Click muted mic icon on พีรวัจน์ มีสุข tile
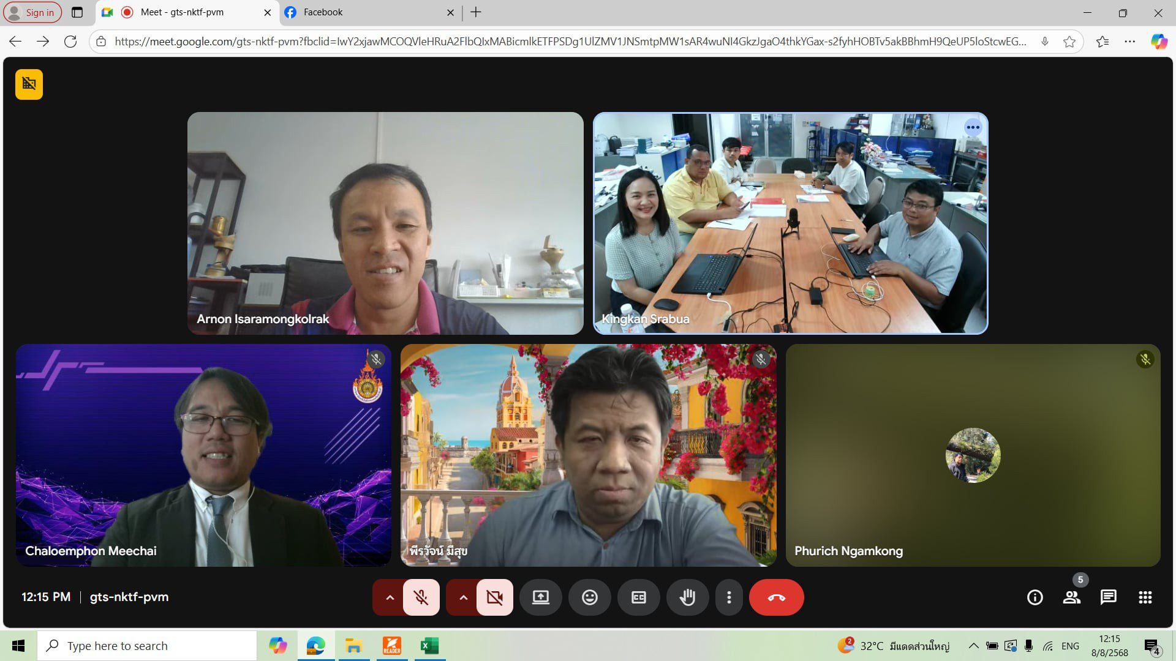 point(761,359)
